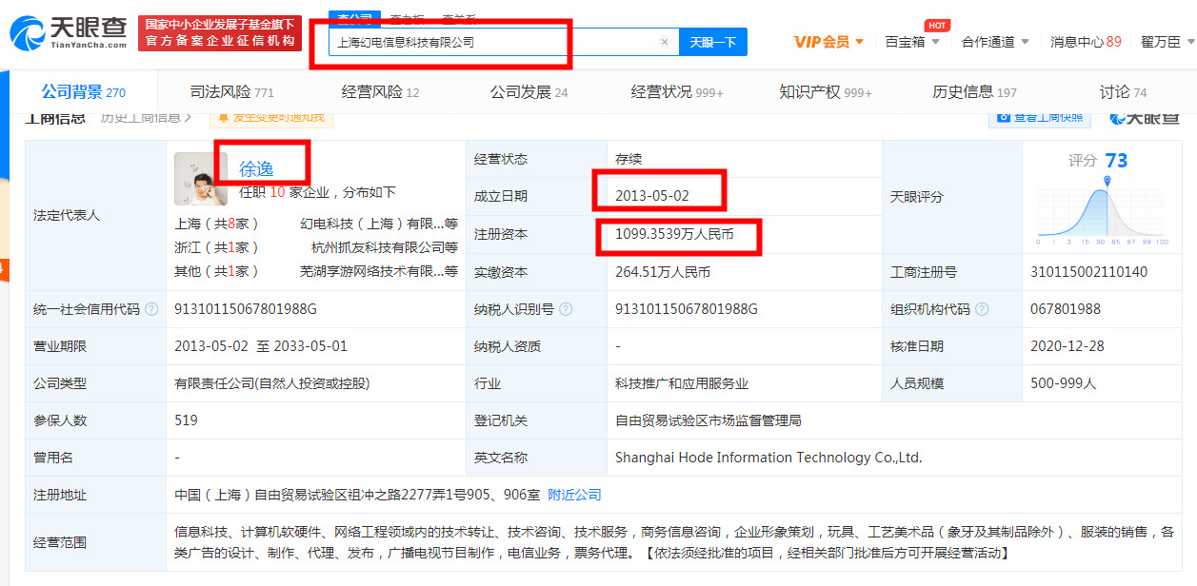Click the 法定代表人 row label
Viewport: 1197px width, 586px height.
67,215
